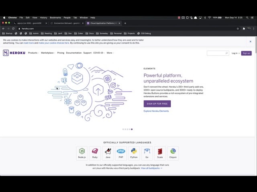Image resolution: width=257 pixels, height=192 pixels.
Task: Select the fifth active carousel dot
Action: (132, 129)
